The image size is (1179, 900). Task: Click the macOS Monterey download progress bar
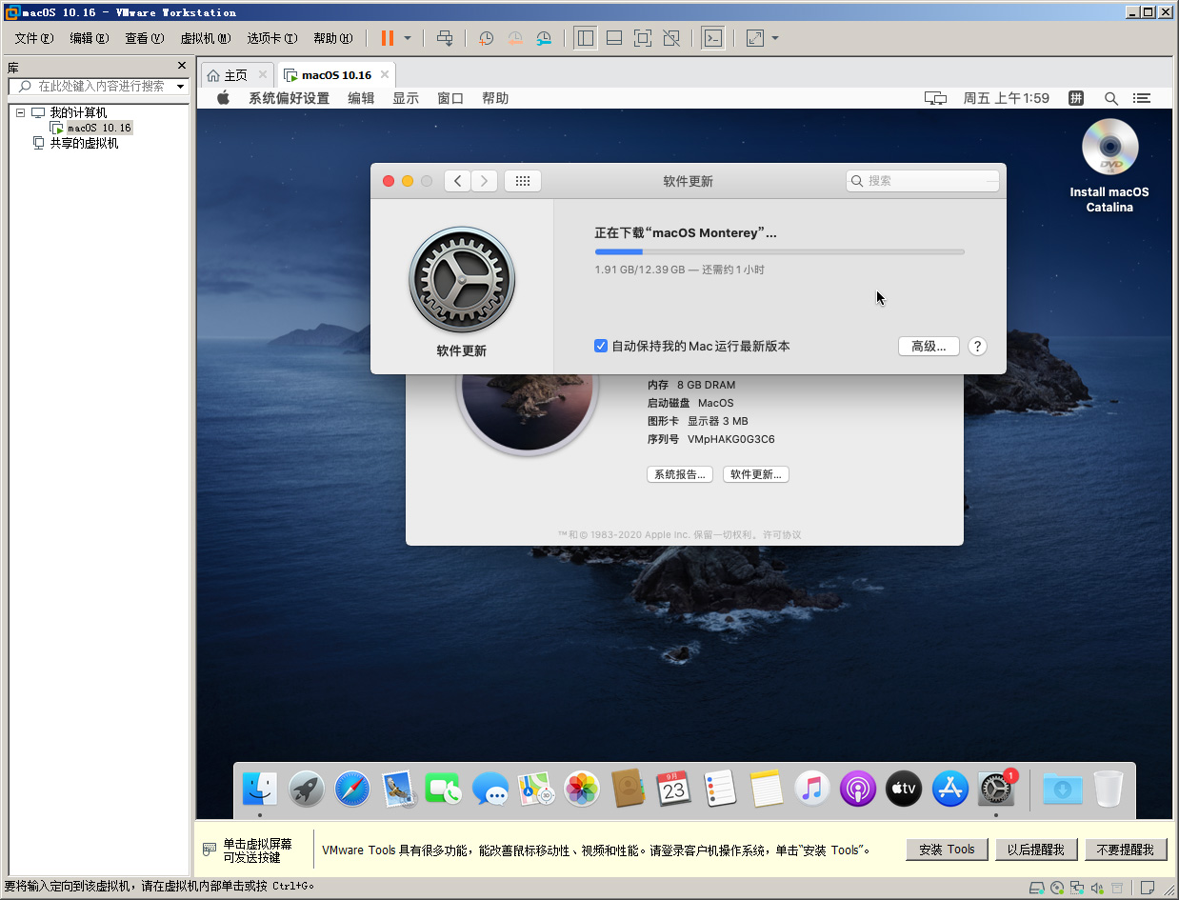coord(779,251)
